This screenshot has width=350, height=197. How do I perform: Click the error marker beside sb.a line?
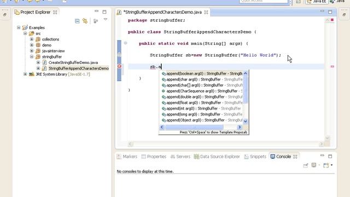119,66
